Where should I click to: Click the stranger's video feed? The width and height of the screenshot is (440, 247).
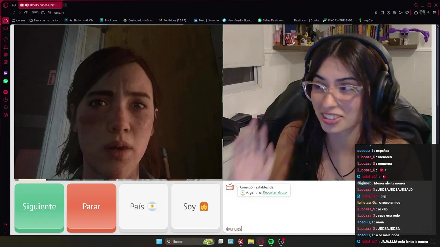point(118,102)
